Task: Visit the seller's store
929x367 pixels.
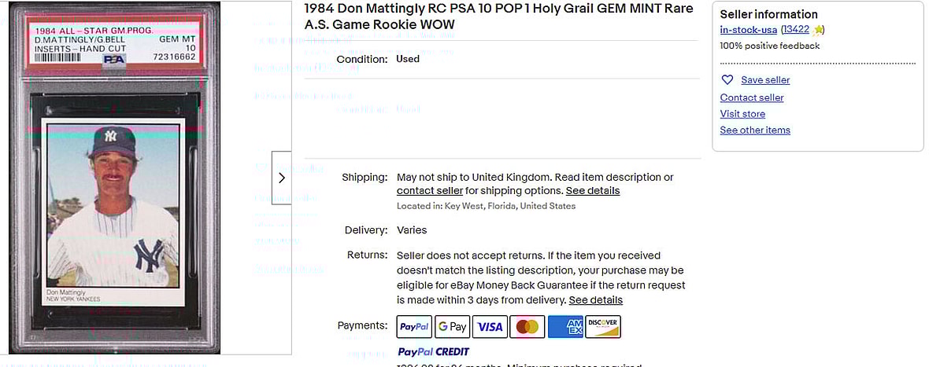Action: (x=742, y=114)
